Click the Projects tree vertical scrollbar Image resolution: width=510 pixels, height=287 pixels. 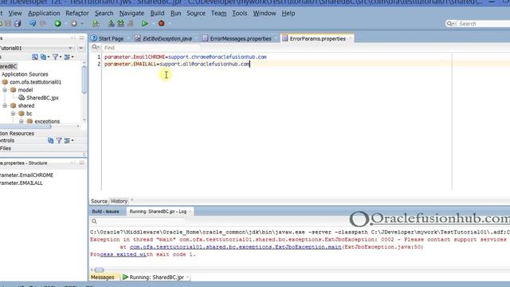click(84, 80)
